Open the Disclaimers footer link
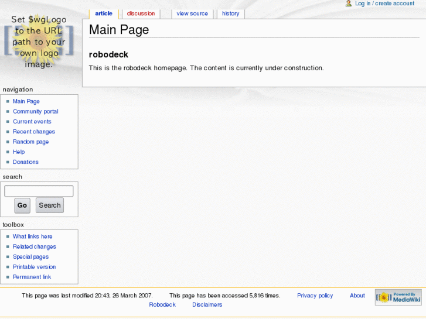 207,304
